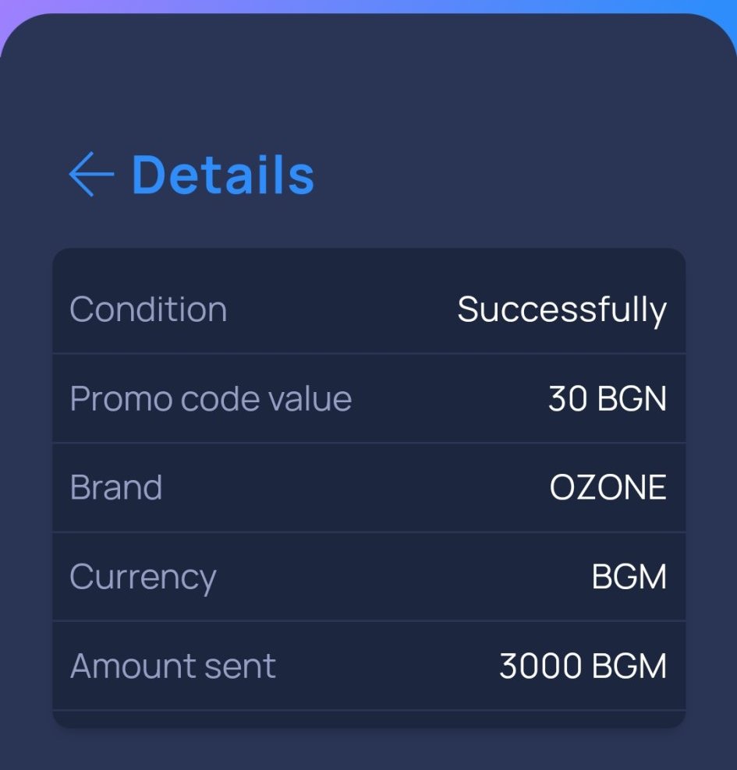The image size is (737, 770).
Task: Select the Amount sent label
Action: (x=172, y=666)
